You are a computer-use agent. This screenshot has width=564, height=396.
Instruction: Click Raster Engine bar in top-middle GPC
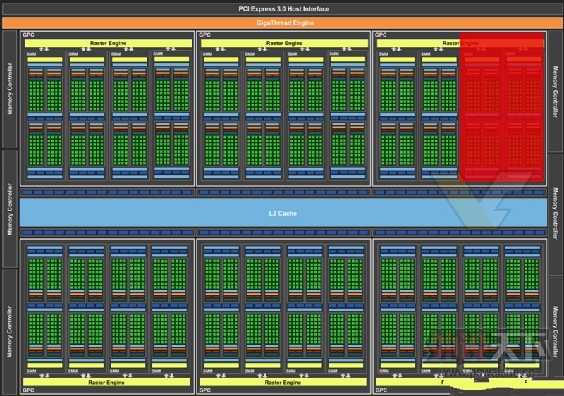pos(284,43)
